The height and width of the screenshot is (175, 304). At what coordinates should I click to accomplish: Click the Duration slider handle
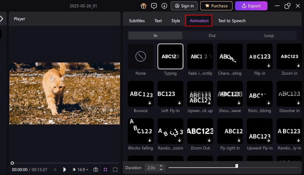[x=236, y=166]
